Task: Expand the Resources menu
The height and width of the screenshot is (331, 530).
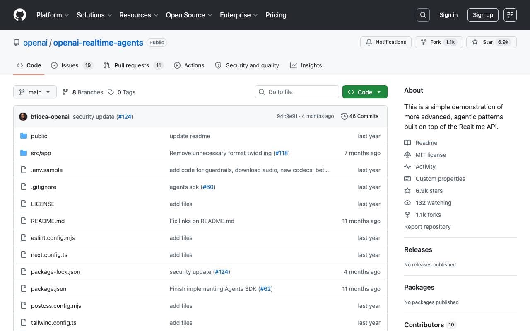Action: tap(139, 15)
